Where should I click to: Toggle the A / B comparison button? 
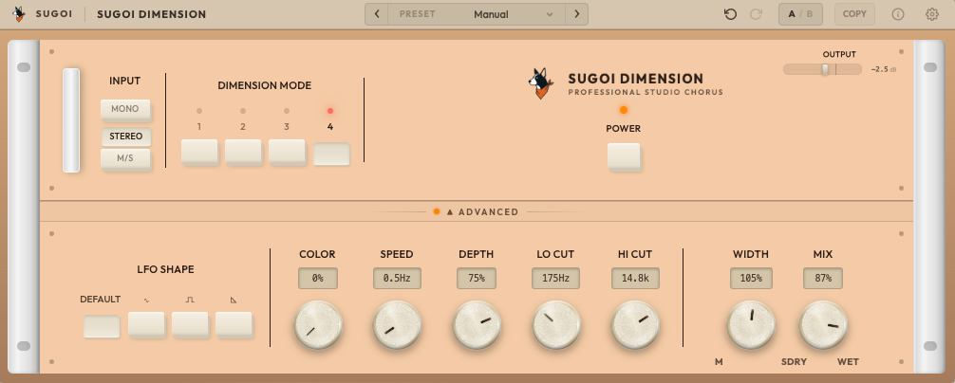[800, 14]
